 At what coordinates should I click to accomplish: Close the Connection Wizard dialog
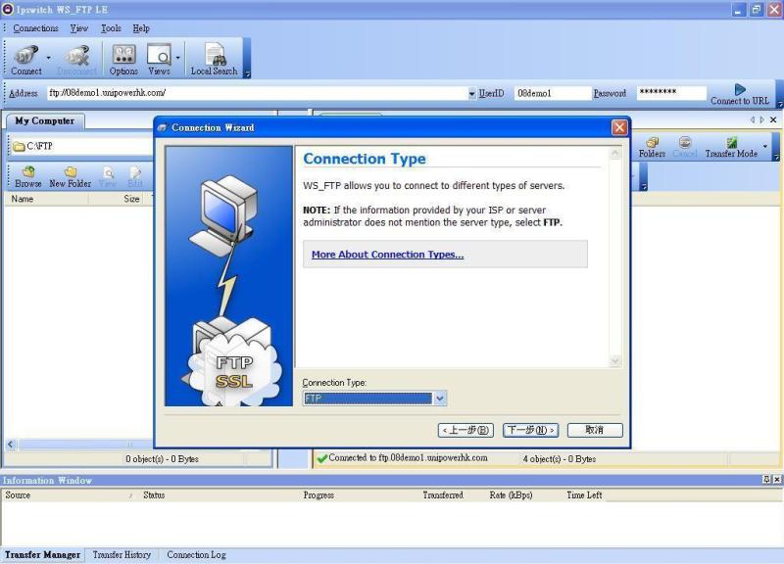(619, 128)
